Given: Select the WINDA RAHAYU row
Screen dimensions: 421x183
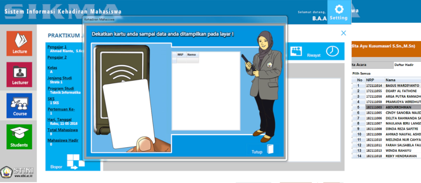Looking at the screenshot, I should pyautogui.click(x=386, y=150).
